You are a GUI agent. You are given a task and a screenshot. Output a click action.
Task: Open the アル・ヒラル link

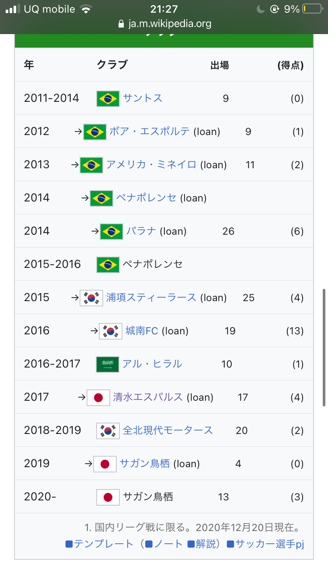click(152, 364)
